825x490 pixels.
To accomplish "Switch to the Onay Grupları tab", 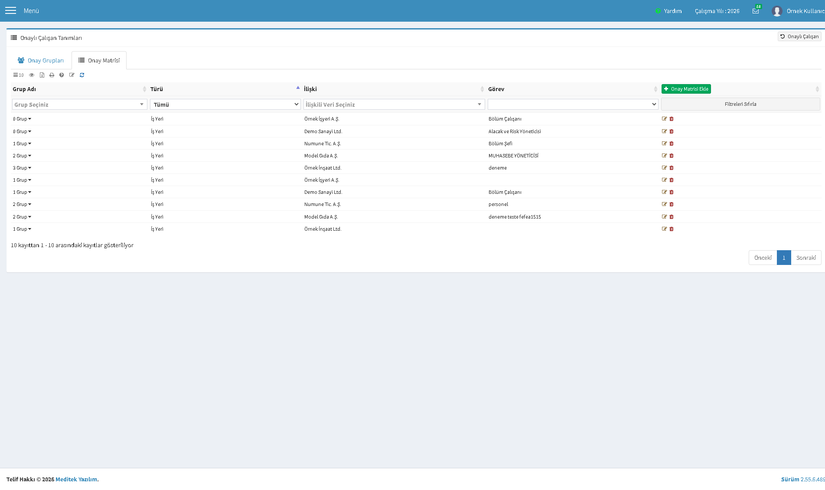I will click(41, 60).
